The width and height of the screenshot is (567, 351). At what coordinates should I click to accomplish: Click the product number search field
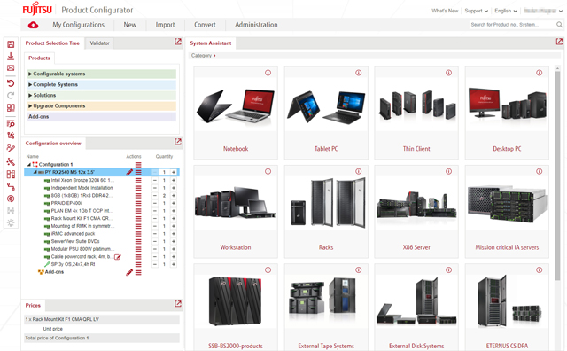[x=513, y=25]
